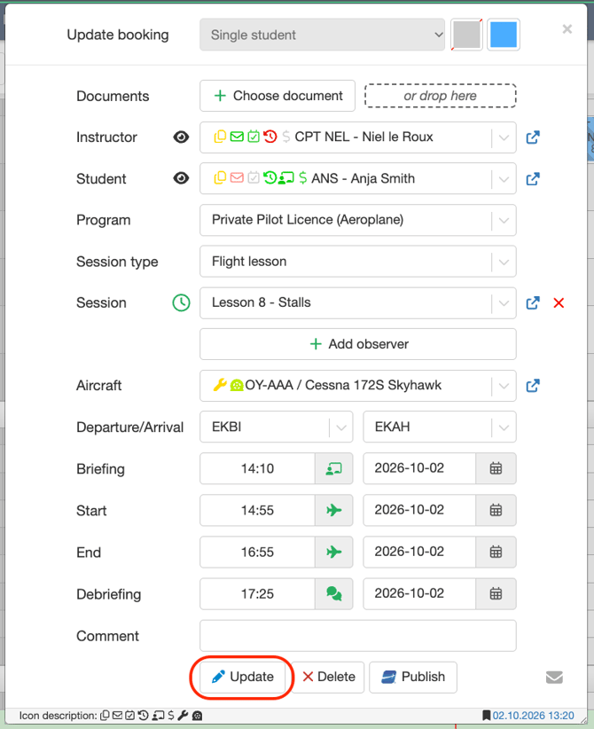Click Start time field 14:55
This screenshot has width=594, height=729.
[257, 511]
